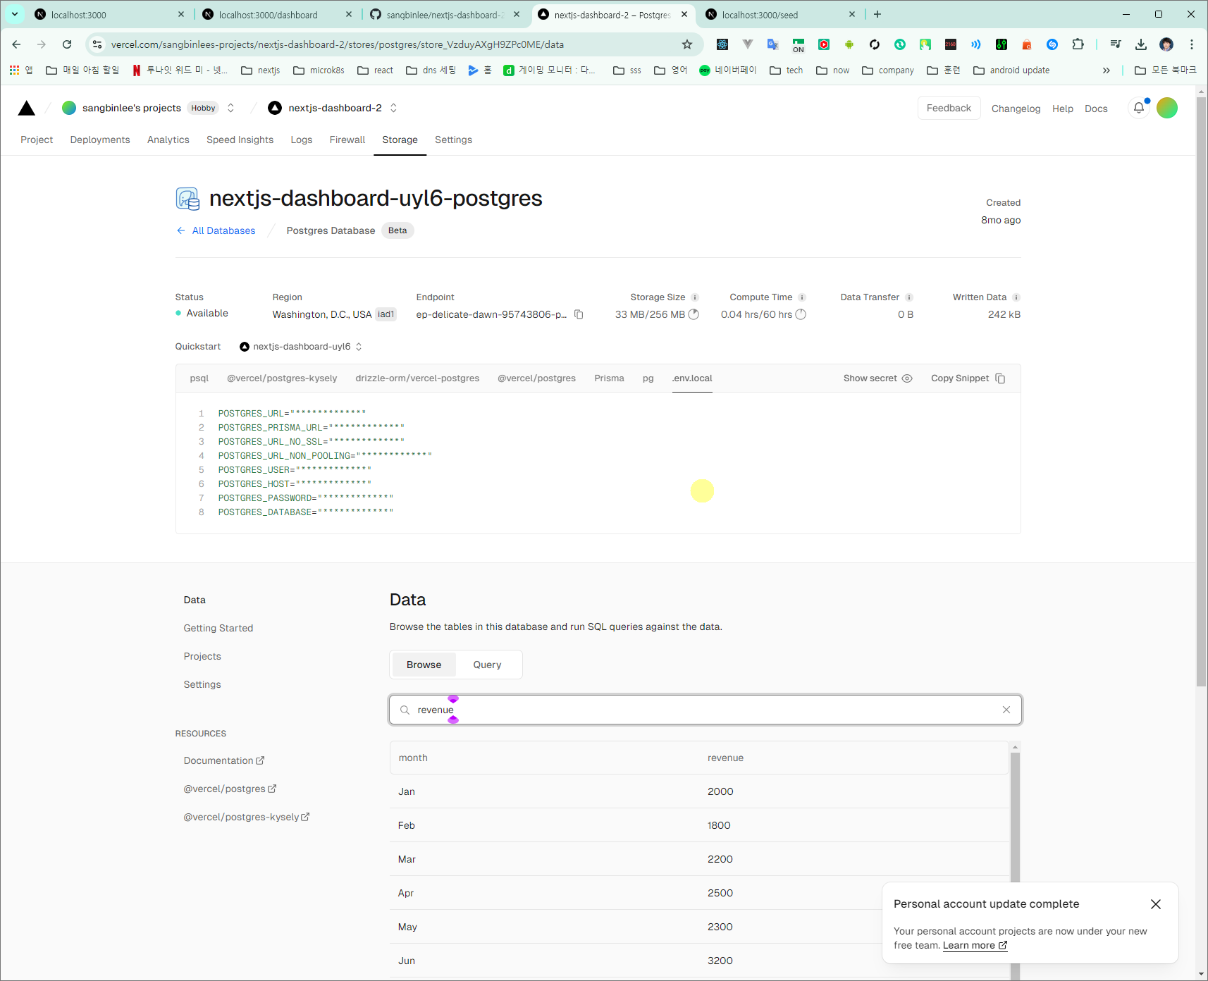Image resolution: width=1208 pixels, height=981 pixels.
Task: Click the Postgres database icon
Action: [x=187, y=199]
